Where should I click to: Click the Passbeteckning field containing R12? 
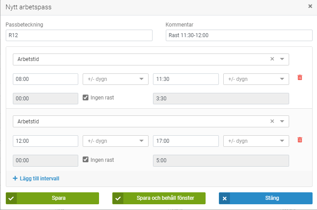click(x=79, y=36)
